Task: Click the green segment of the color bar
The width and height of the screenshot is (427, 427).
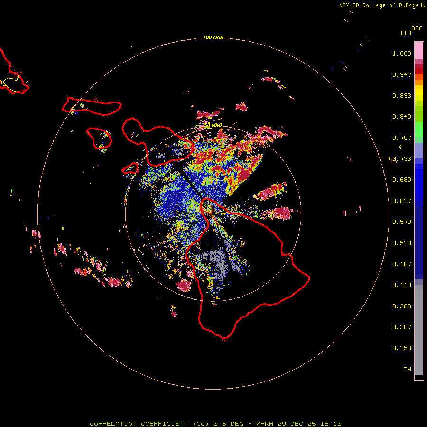Action: coord(419,130)
